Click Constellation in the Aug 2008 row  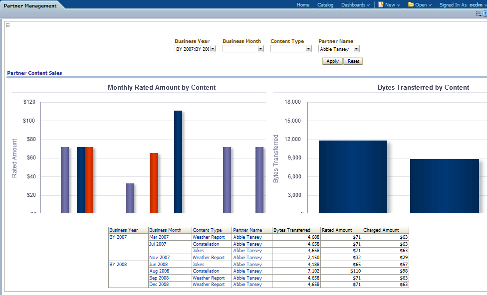tap(206, 271)
